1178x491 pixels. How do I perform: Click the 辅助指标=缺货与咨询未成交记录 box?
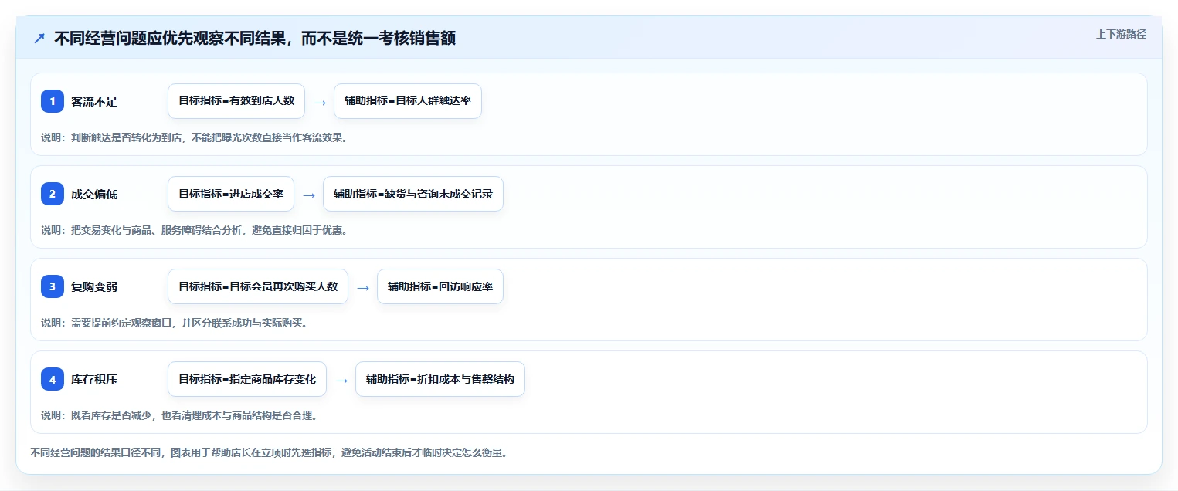click(x=413, y=194)
